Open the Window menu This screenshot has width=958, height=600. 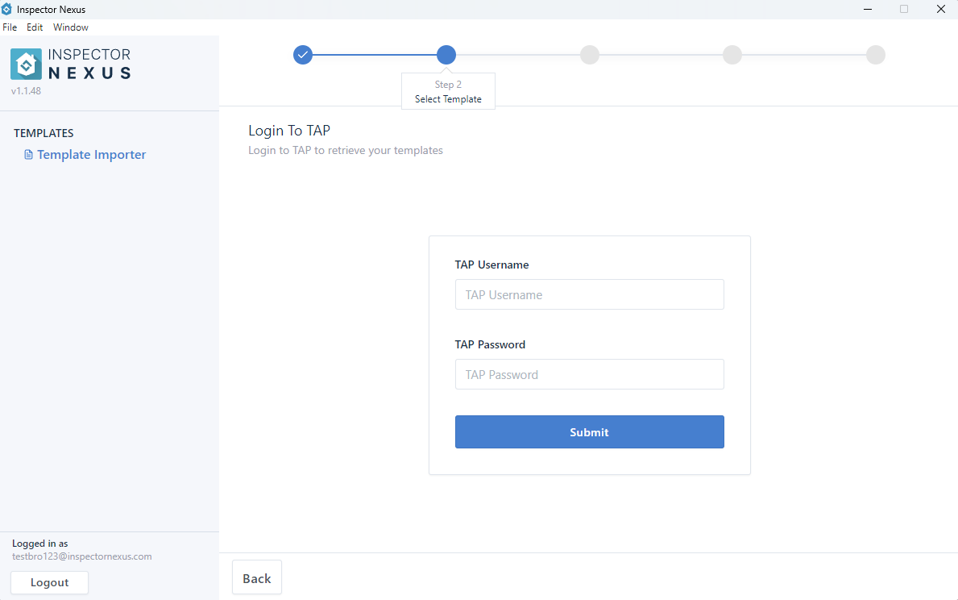tap(71, 27)
